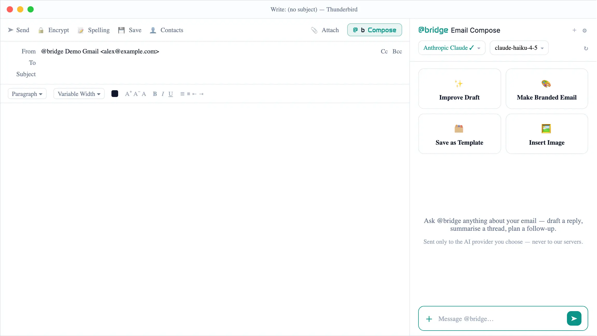Close the window with the red button

coord(10,9)
